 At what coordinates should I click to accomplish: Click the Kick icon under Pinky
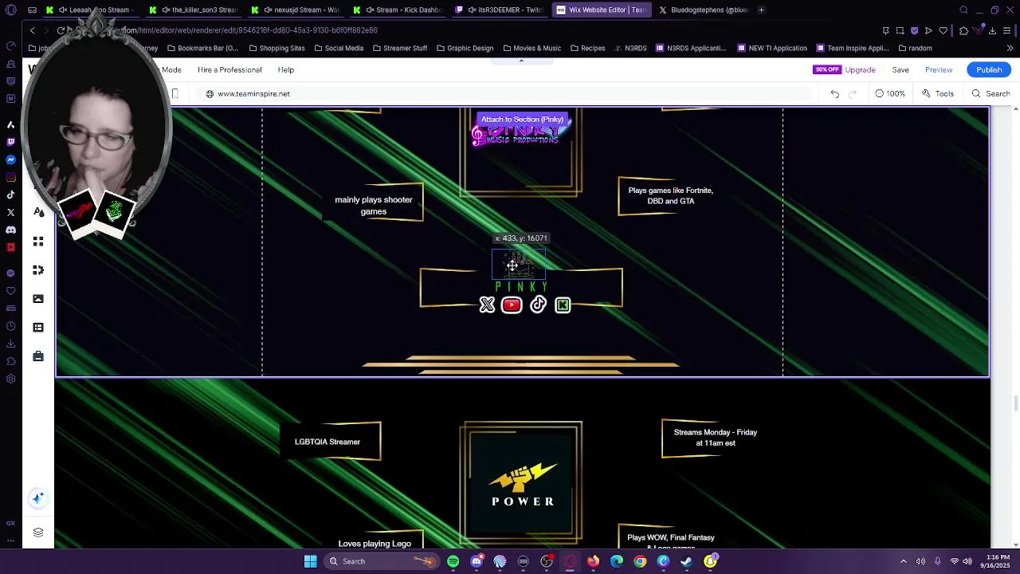[563, 305]
